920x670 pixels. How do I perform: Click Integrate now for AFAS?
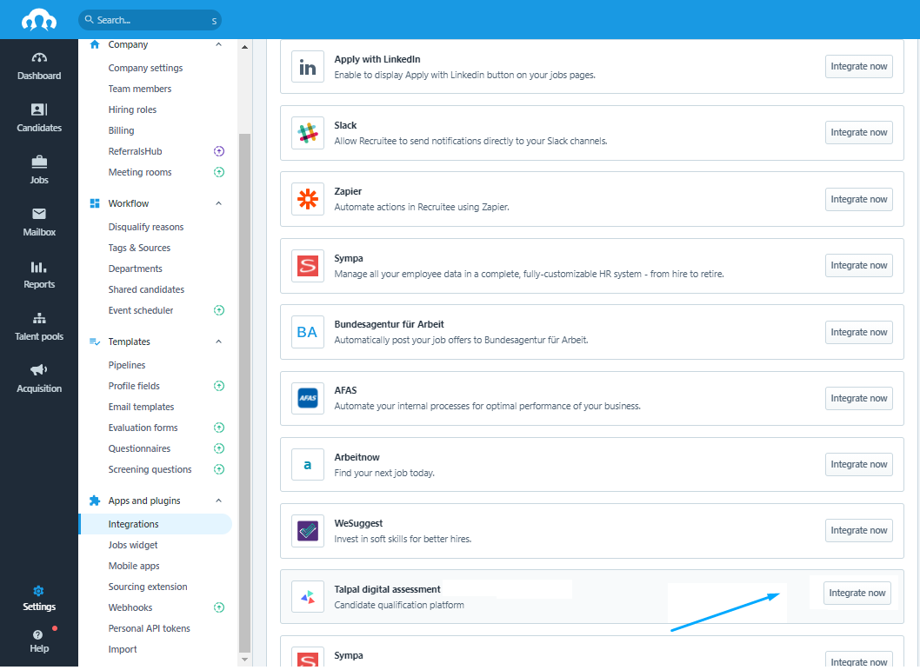click(858, 399)
